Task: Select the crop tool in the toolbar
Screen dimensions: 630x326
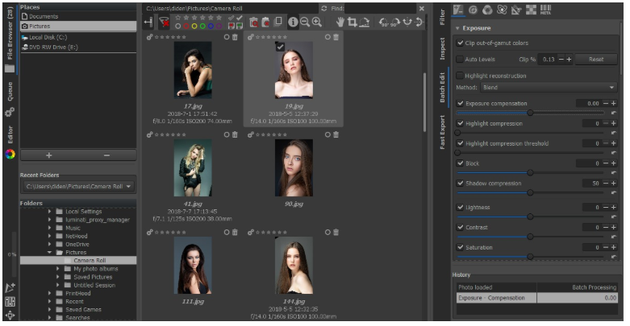Action: (x=353, y=23)
